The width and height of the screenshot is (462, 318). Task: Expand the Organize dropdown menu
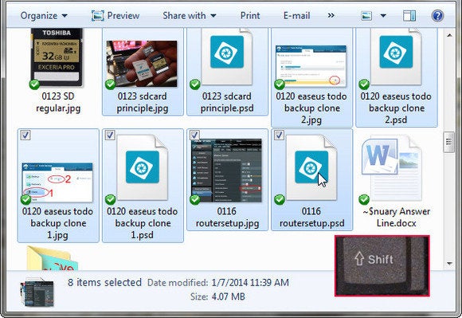44,16
